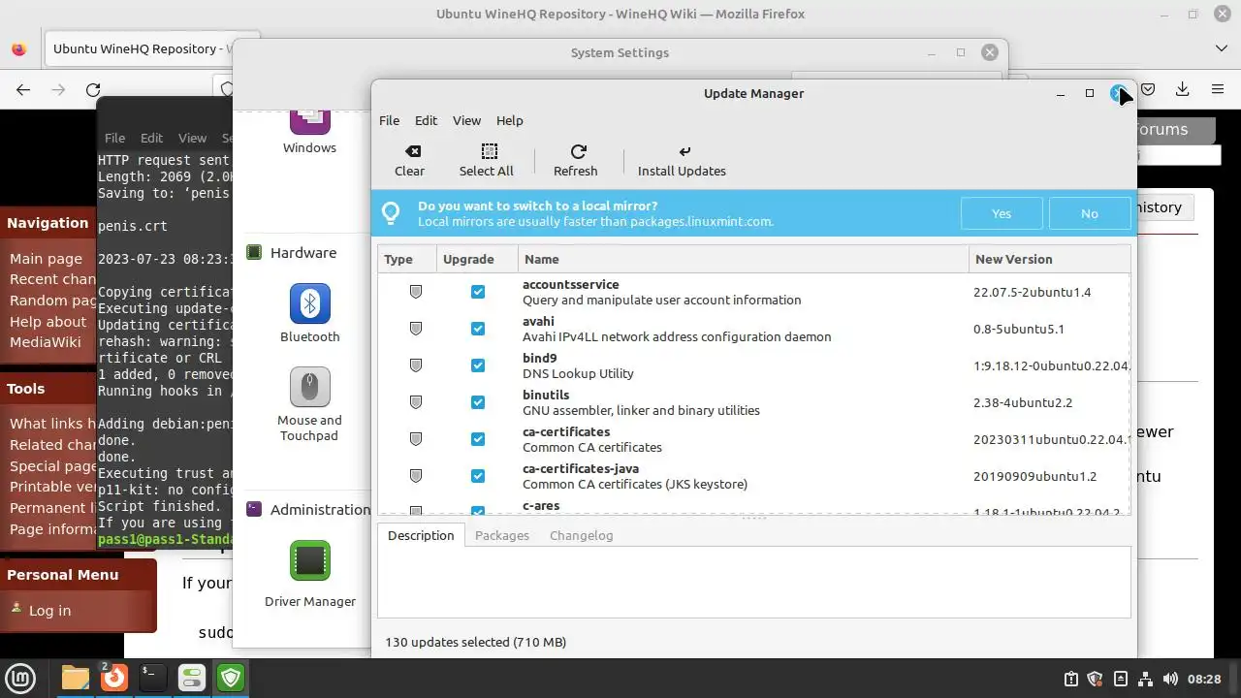Viewport: 1241px width, 698px height.
Task: Open the list-all-tabs dropdown in Firefox
Action: [1221, 48]
